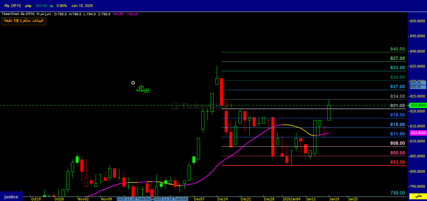Click the Jan 19, 2026 date in header
This screenshot has height=201, width=427.
82,6
